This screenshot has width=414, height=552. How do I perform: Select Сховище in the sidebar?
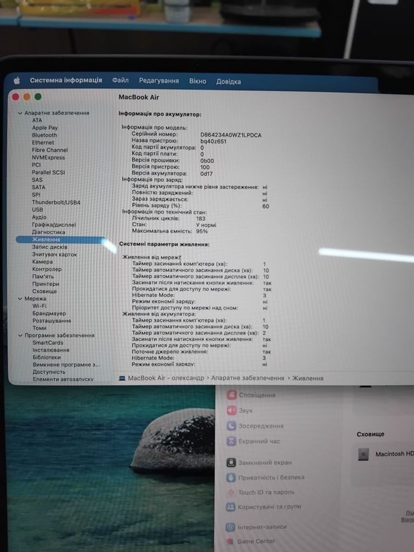point(44,291)
